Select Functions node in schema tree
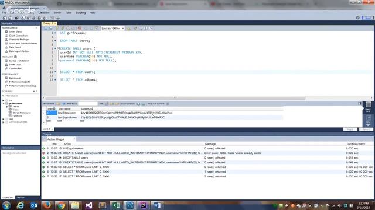 pyautogui.click(x=17, y=116)
